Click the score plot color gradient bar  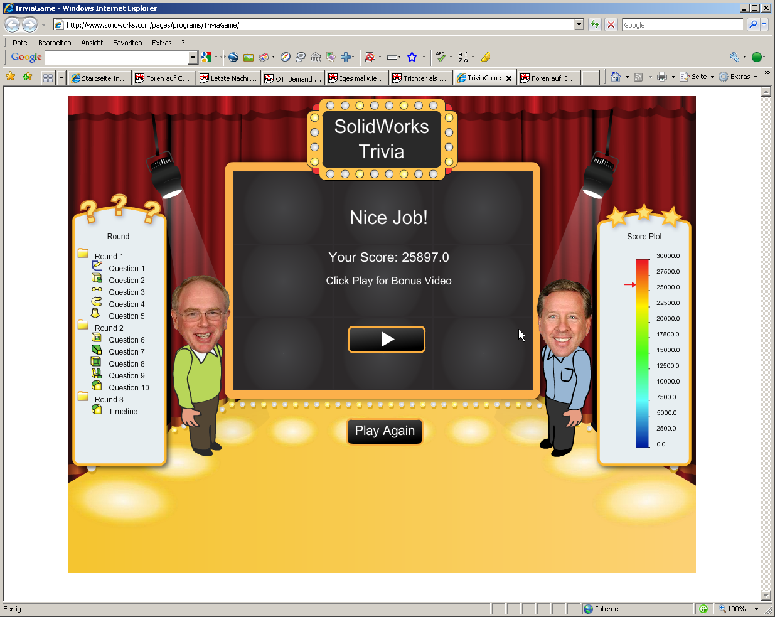(643, 353)
